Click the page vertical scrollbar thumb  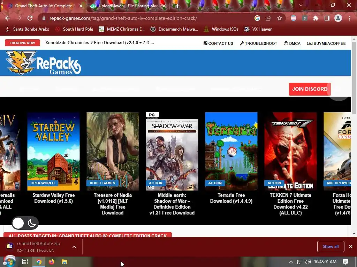coord(354,78)
